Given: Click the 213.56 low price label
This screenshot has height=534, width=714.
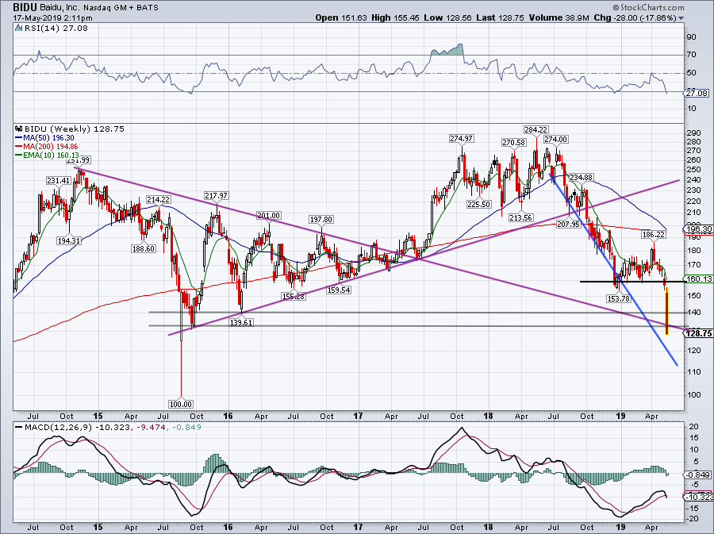Looking at the screenshot, I should coord(521,217).
